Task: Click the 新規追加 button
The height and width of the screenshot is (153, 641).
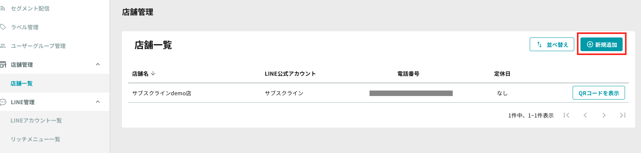Action: point(602,44)
